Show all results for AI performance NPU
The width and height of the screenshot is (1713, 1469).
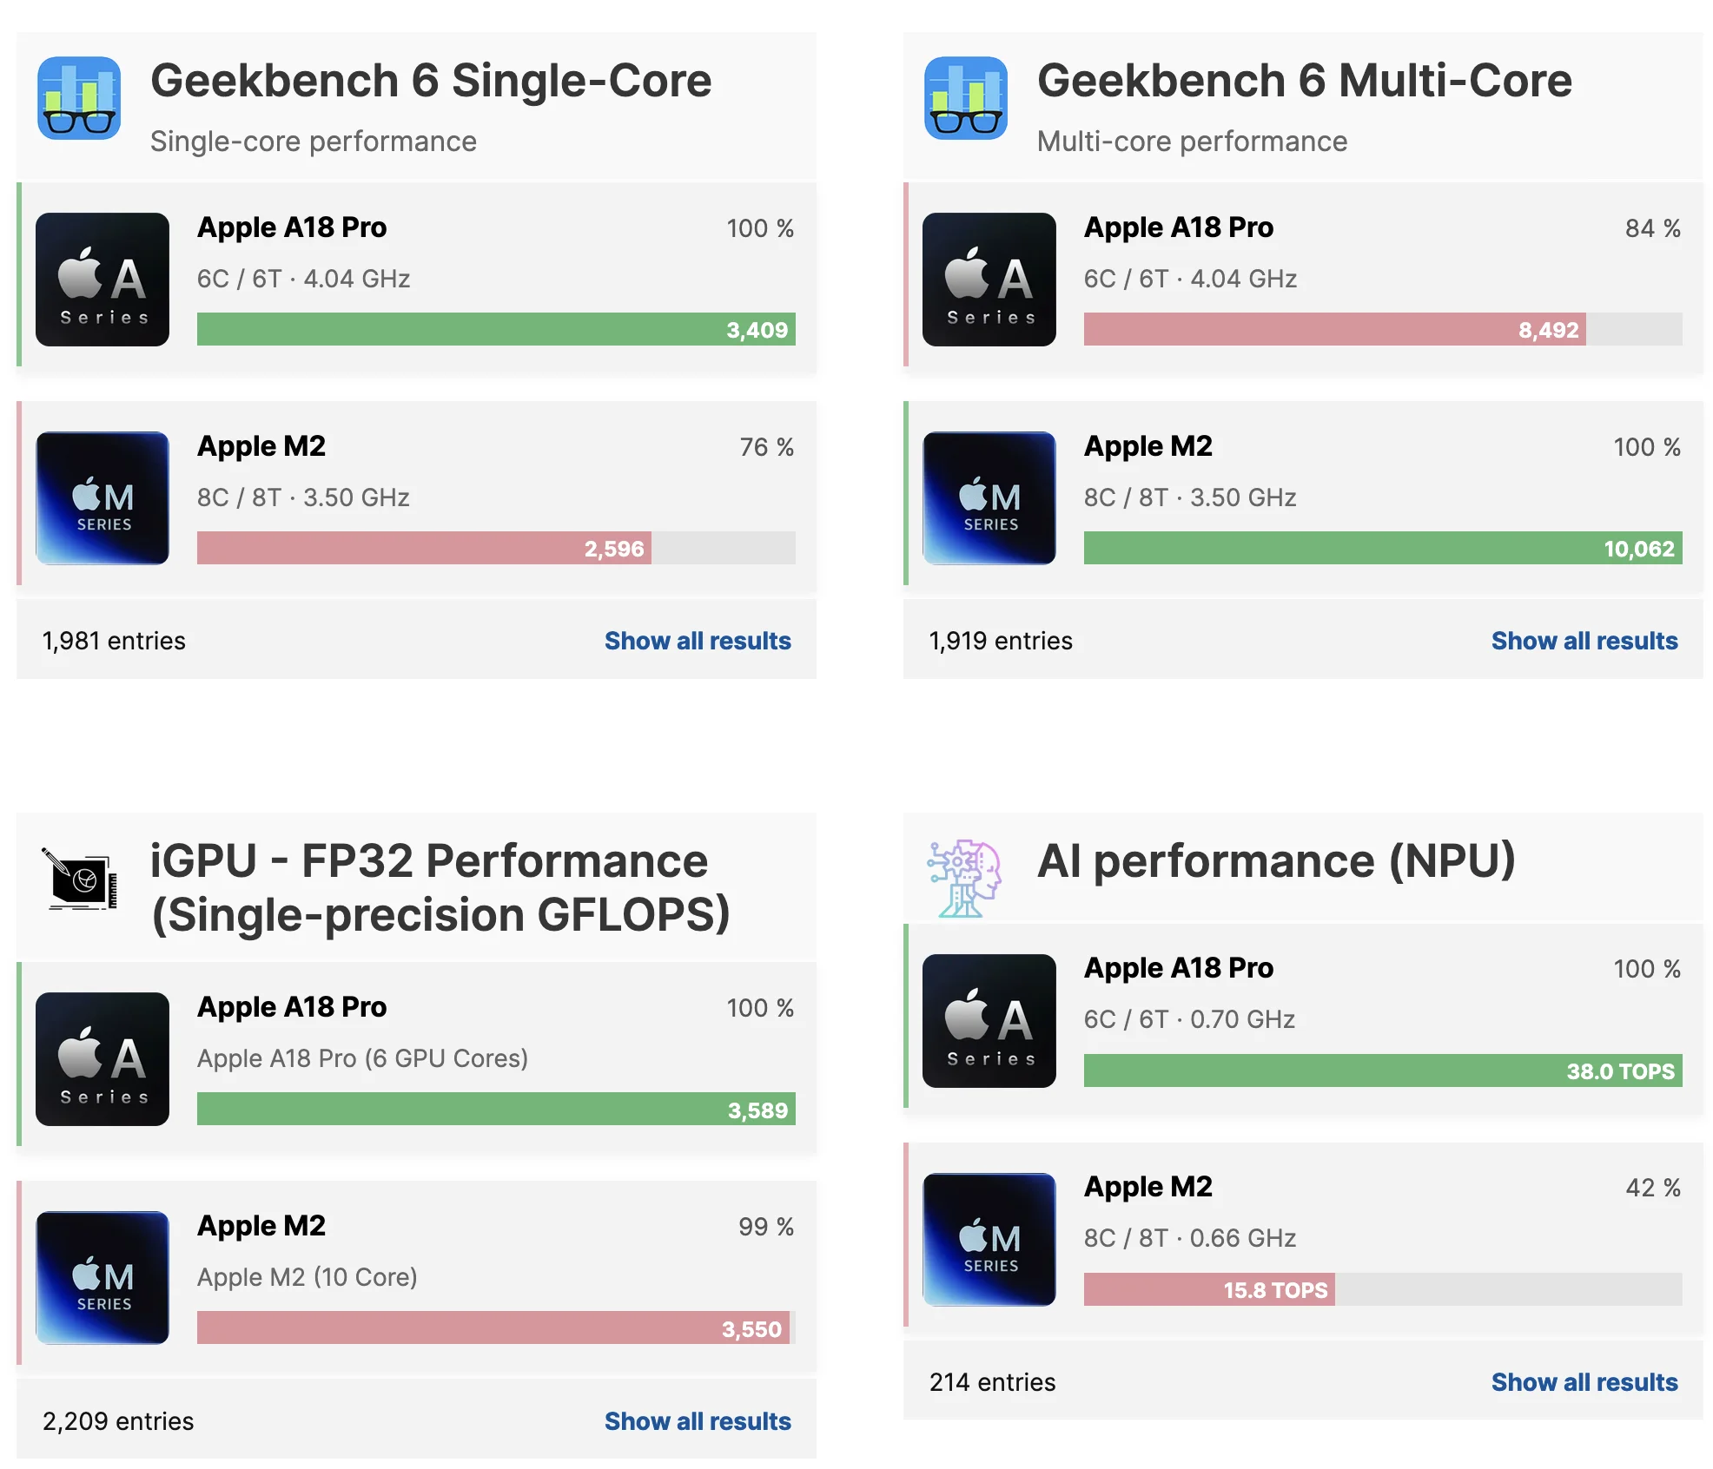click(1584, 1382)
